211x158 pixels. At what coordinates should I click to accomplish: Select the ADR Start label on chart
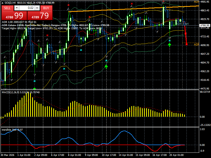coord(183,24)
